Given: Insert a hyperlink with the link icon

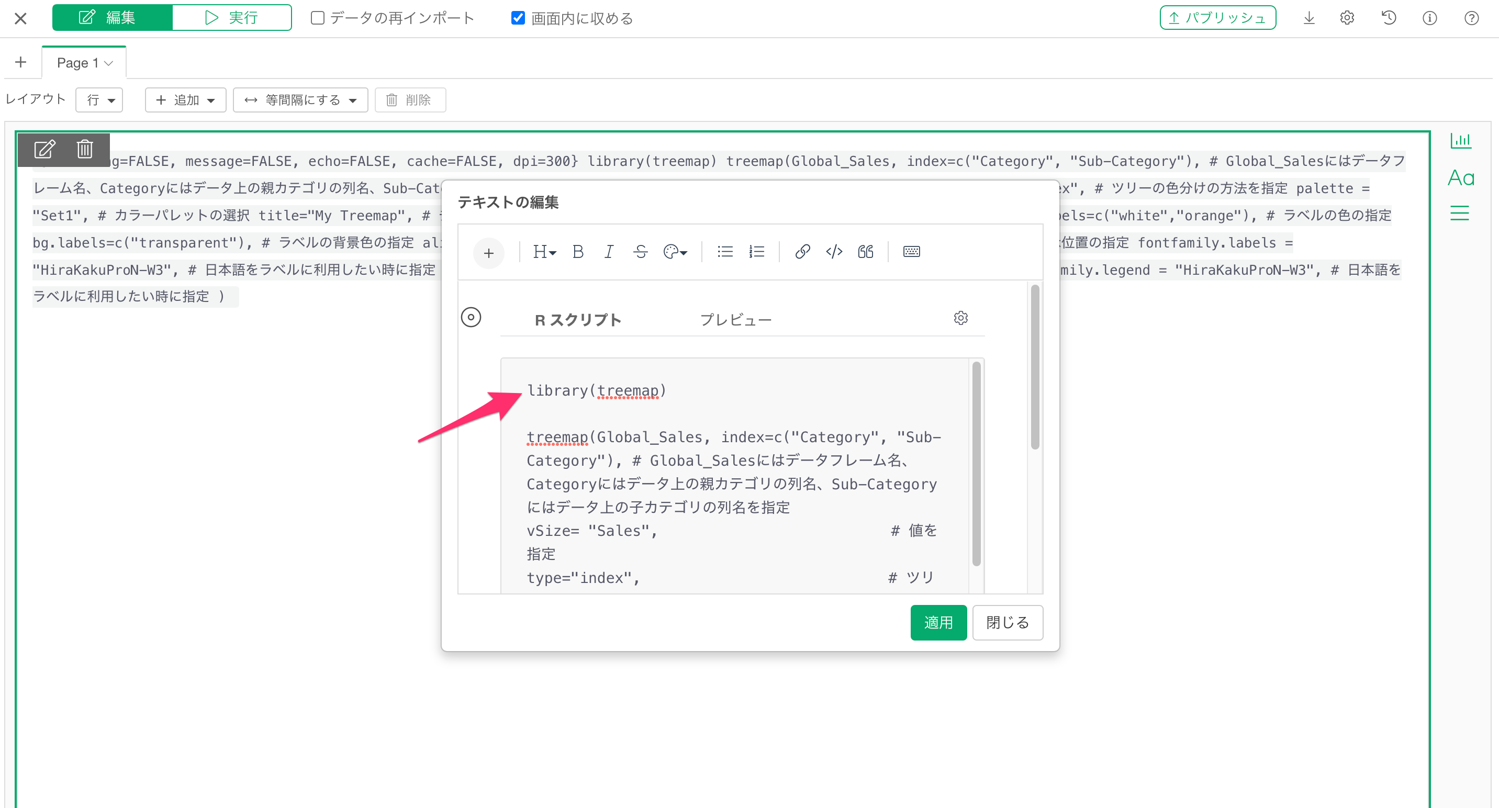Looking at the screenshot, I should (x=802, y=252).
